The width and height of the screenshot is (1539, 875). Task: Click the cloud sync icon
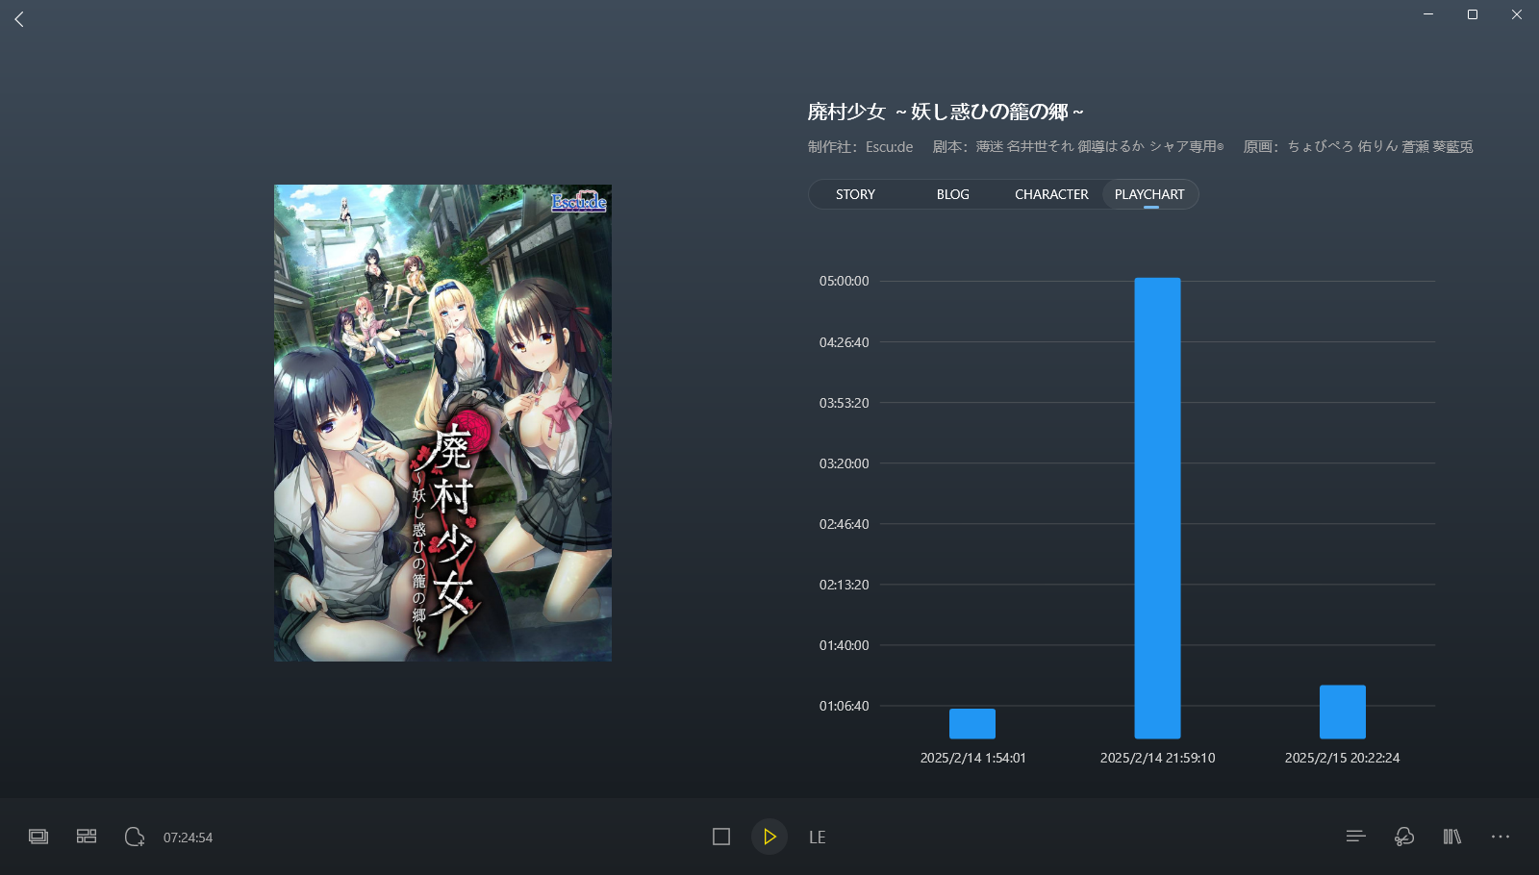tap(1404, 837)
